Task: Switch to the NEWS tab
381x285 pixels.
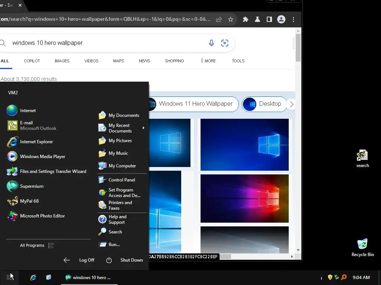Action: pos(144,61)
